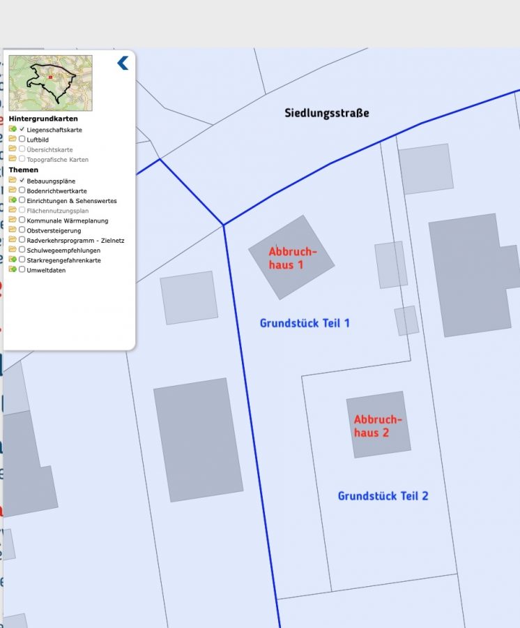The height and width of the screenshot is (628, 520).
Task: Click the folder icon next to Starkregengefahrenkarte
Action: point(13,260)
